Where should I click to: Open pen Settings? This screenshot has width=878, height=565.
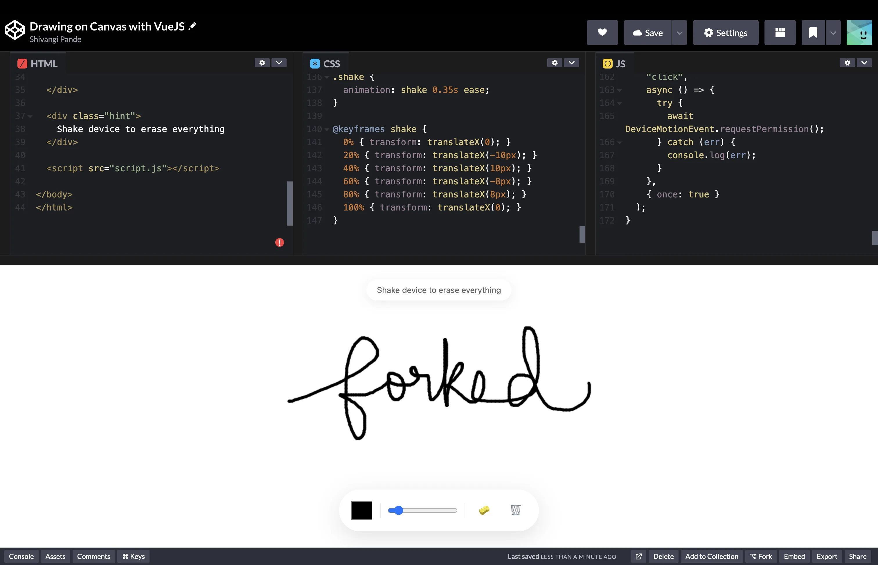(x=725, y=33)
